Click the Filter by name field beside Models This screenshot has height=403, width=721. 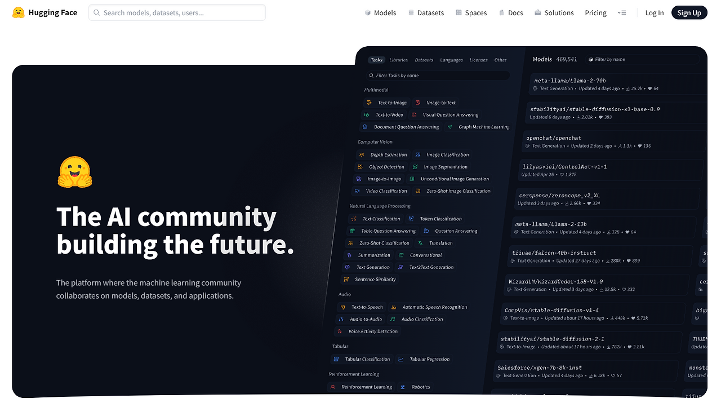pyautogui.click(x=642, y=59)
